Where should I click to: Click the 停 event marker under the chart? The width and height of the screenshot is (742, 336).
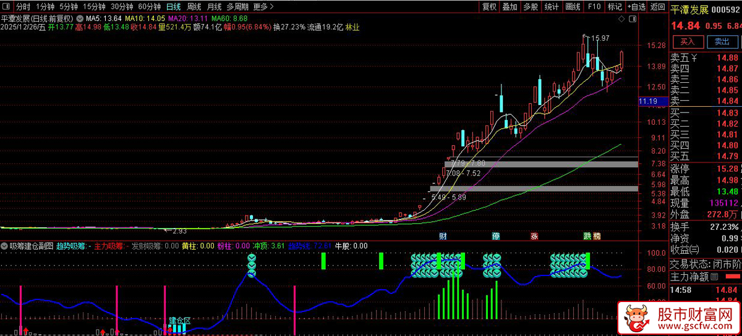pos(496,236)
